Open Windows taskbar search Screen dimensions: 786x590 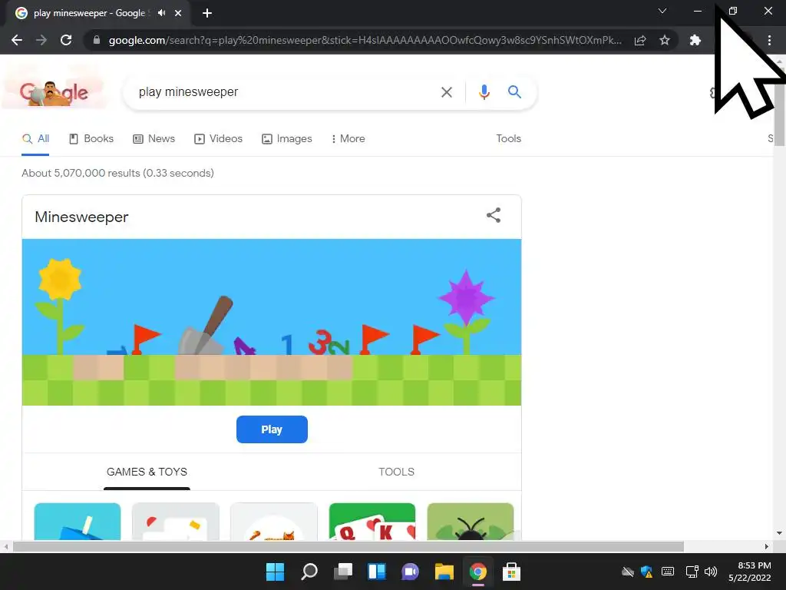[x=309, y=572]
